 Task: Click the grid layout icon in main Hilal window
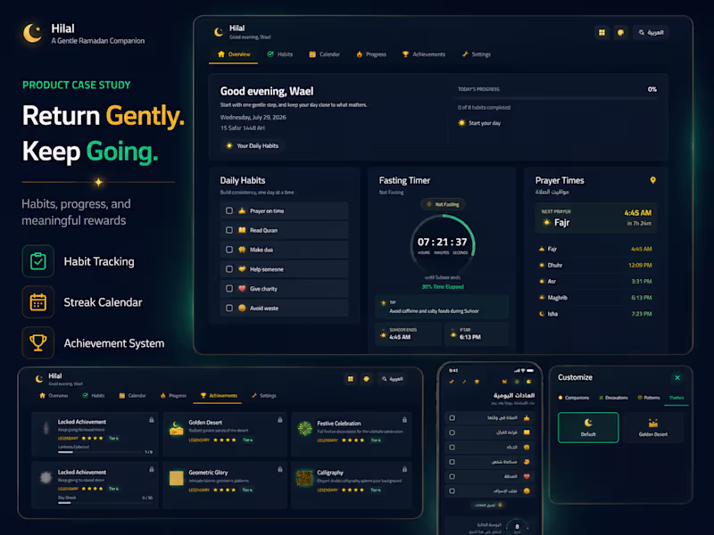602,32
